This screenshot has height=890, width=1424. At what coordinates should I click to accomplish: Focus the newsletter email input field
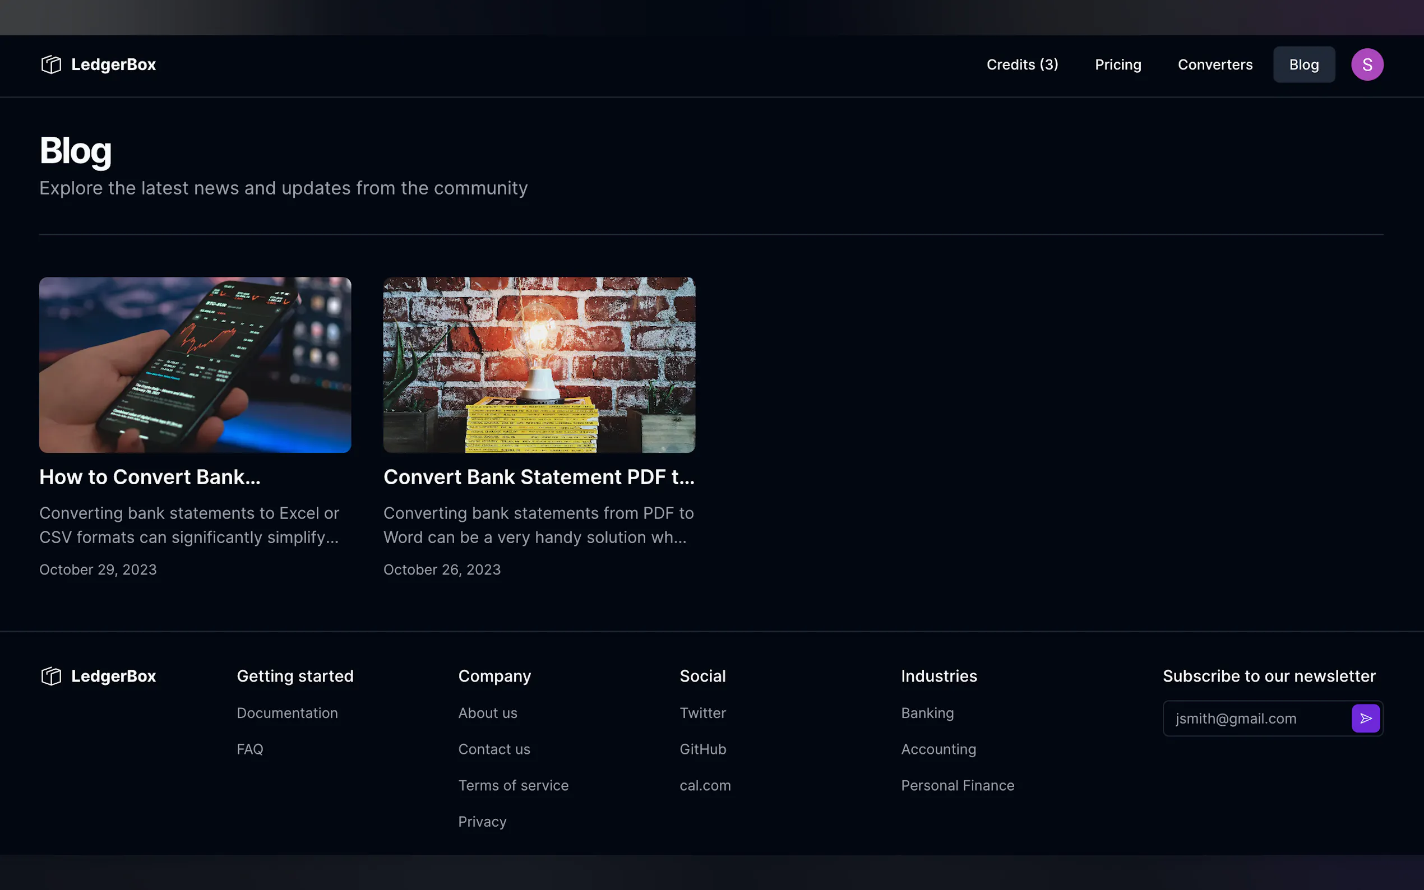click(x=1255, y=718)
